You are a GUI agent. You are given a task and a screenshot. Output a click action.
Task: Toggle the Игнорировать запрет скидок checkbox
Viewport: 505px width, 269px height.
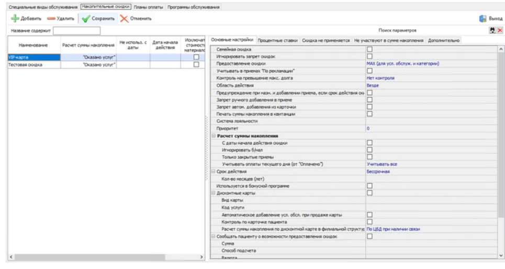coord(369,57)
